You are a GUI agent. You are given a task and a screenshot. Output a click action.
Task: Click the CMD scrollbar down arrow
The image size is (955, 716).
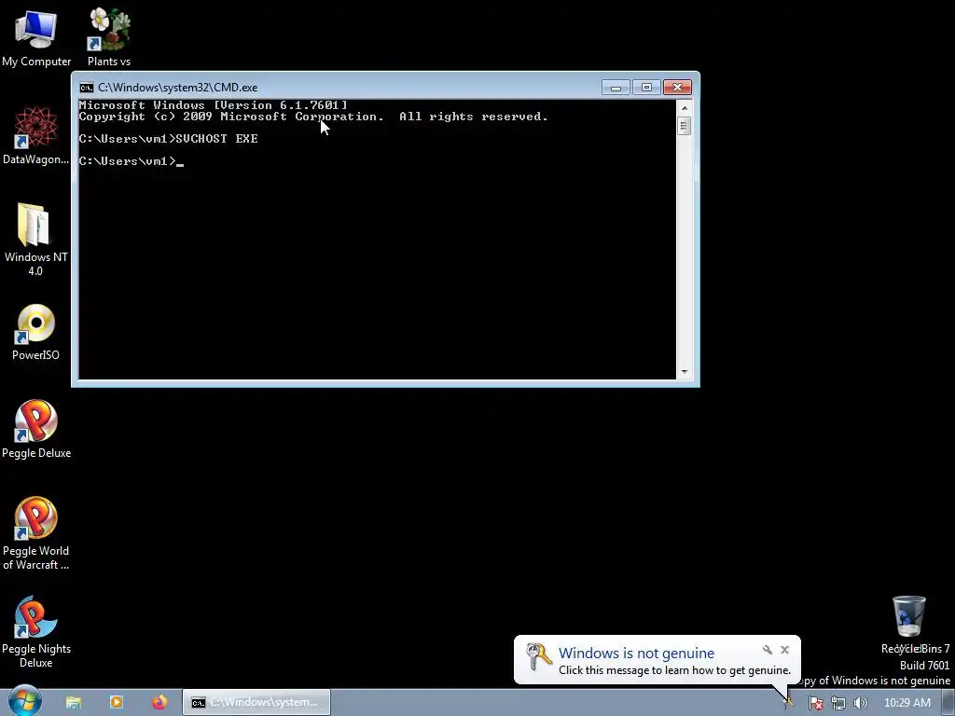(x=685, y=371)
